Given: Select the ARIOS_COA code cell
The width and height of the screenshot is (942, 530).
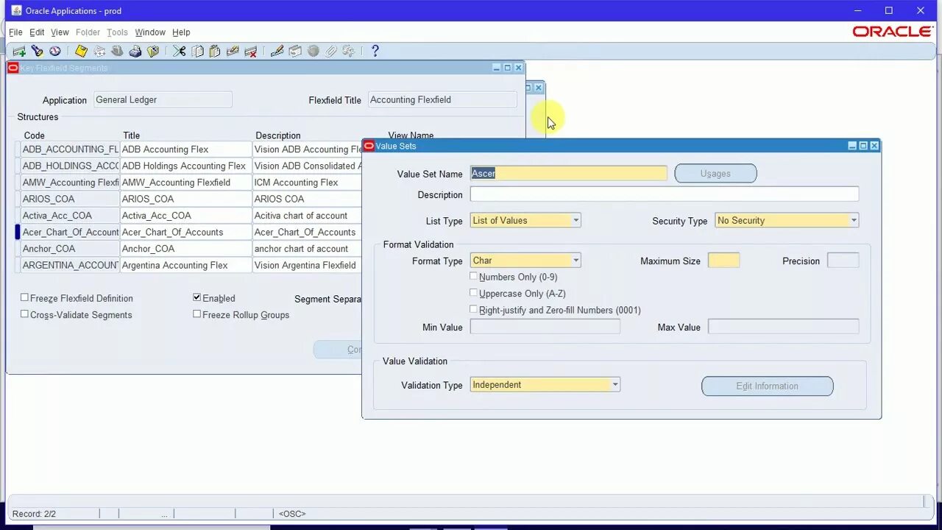Looking at the screenshot, I should point(70,199).
